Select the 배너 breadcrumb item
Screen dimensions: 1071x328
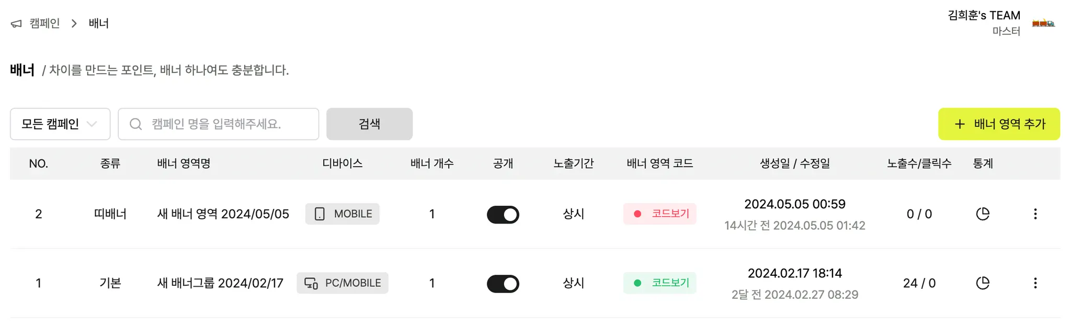coord(99,24)
